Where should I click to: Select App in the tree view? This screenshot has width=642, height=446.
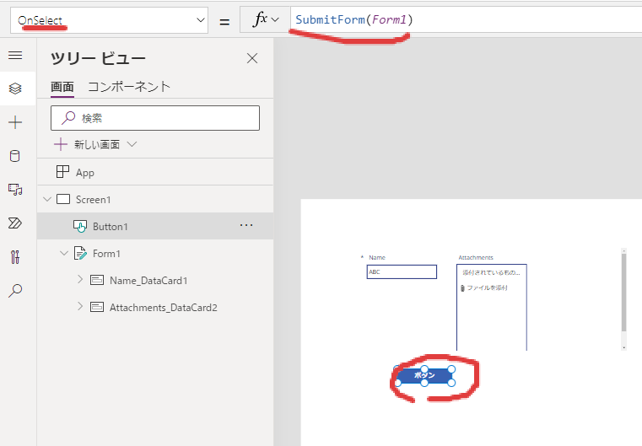[84, 173]
